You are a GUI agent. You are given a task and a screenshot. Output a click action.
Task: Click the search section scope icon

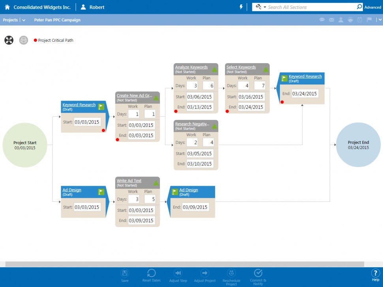258,7
